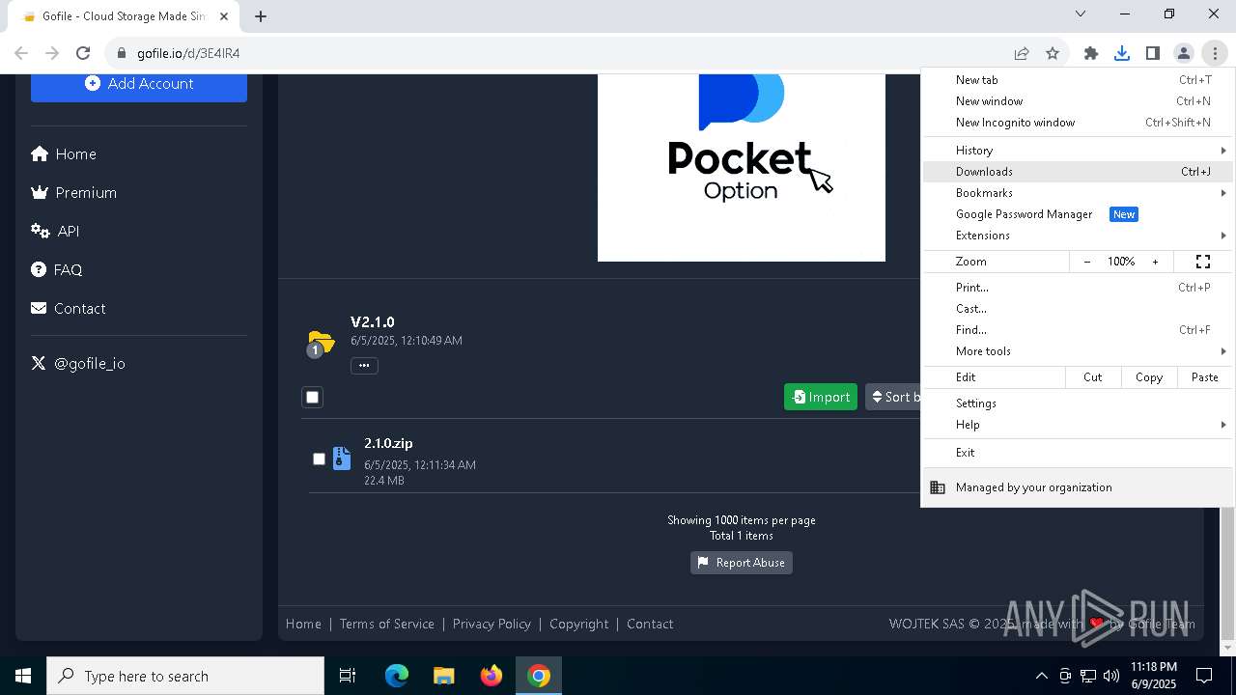Click the site lock icon in address bar
This screenshot has height=695, width=1236.
coord(122,53)
